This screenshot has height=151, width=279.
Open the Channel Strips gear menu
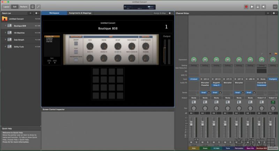[x=274, y=13]
